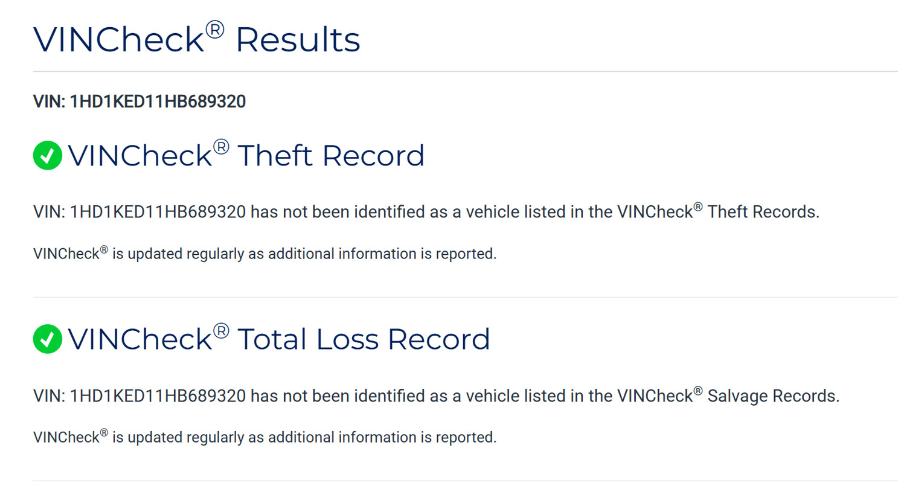898x483 pixels.
Task: Click the VIN number in the salvage sentence
Action: (158, 396)
